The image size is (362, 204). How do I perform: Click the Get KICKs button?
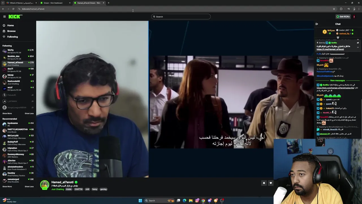(343, 17)
